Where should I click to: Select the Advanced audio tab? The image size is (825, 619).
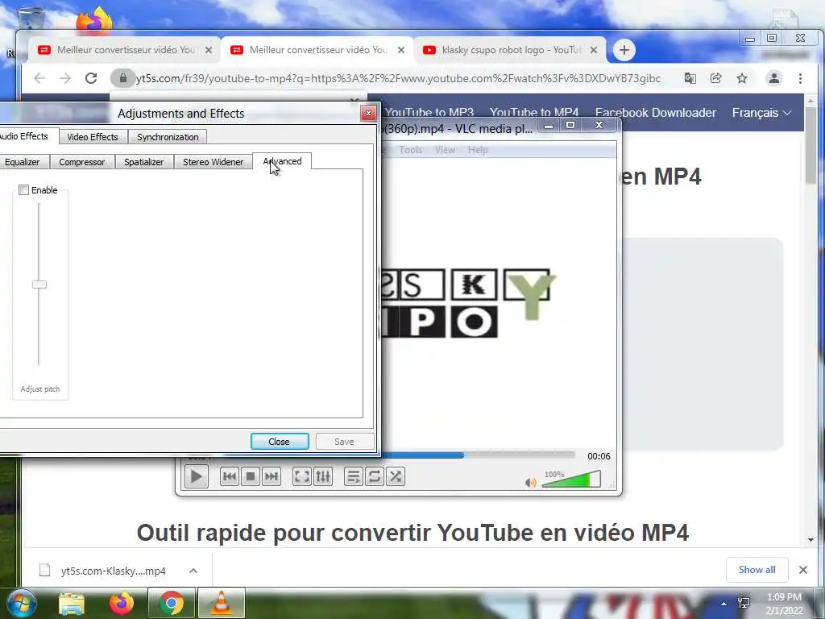pyautogui.click(x=282, y=161)
